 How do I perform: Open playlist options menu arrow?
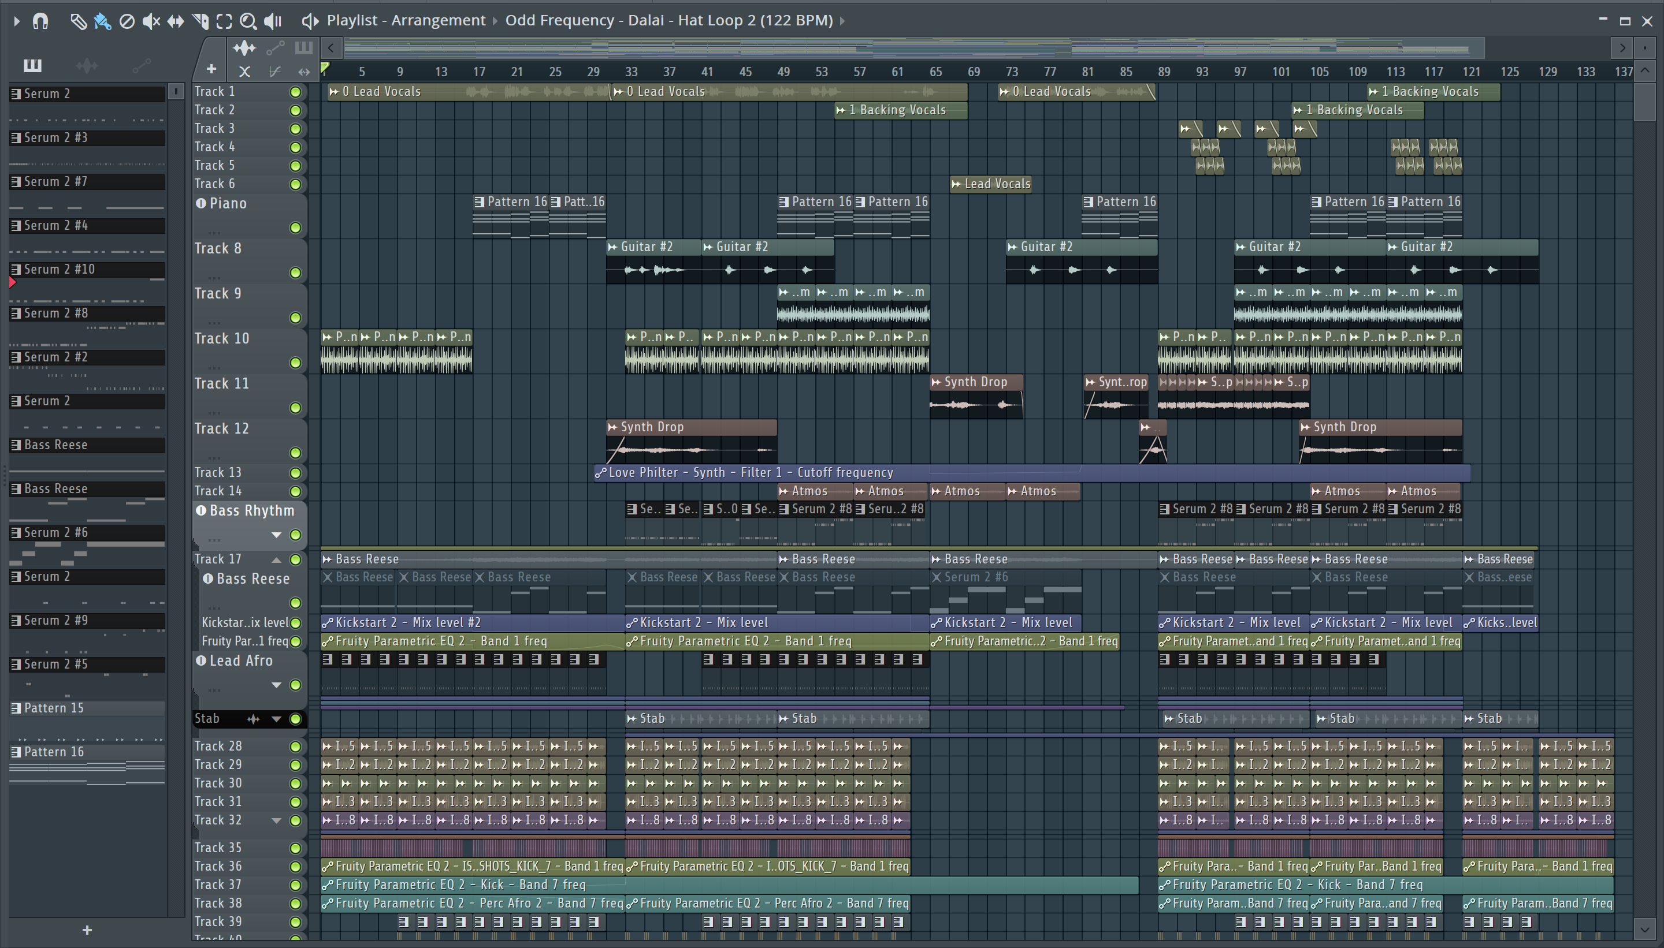[17, 21]
